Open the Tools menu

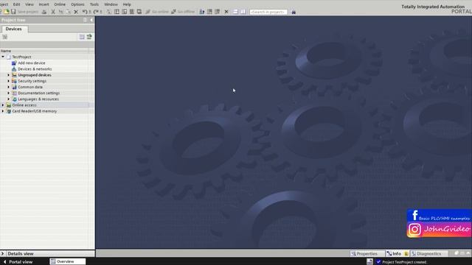pyautogui.click(x=94, y=4)
